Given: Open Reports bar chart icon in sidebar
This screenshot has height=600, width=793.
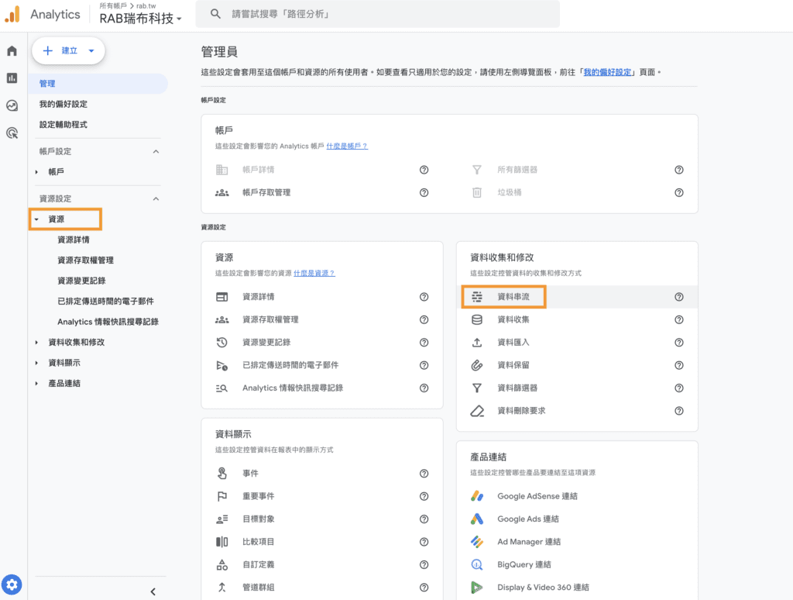Looking at the screenshot, I should point(12,78).
